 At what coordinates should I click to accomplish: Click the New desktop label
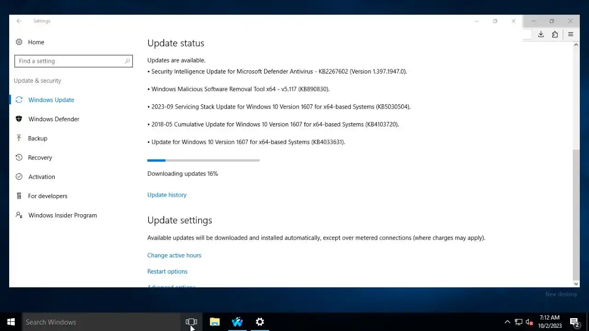click(x=561, y=294)
